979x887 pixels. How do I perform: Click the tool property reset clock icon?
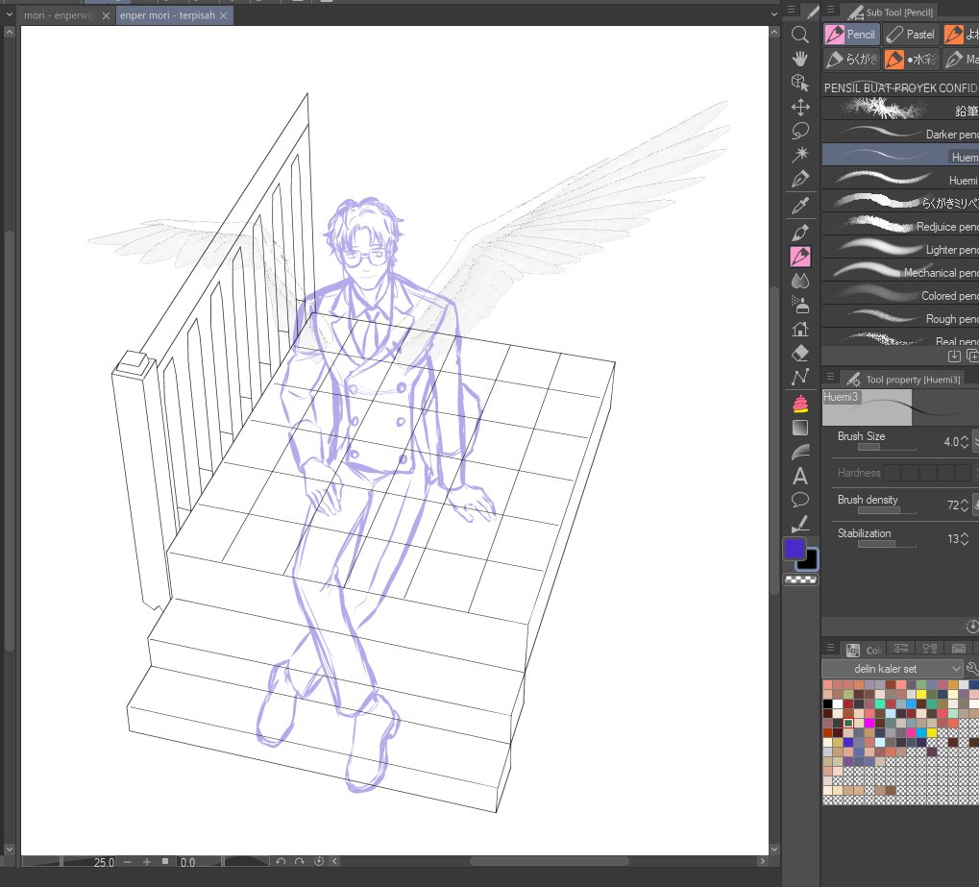click(972, 627)
